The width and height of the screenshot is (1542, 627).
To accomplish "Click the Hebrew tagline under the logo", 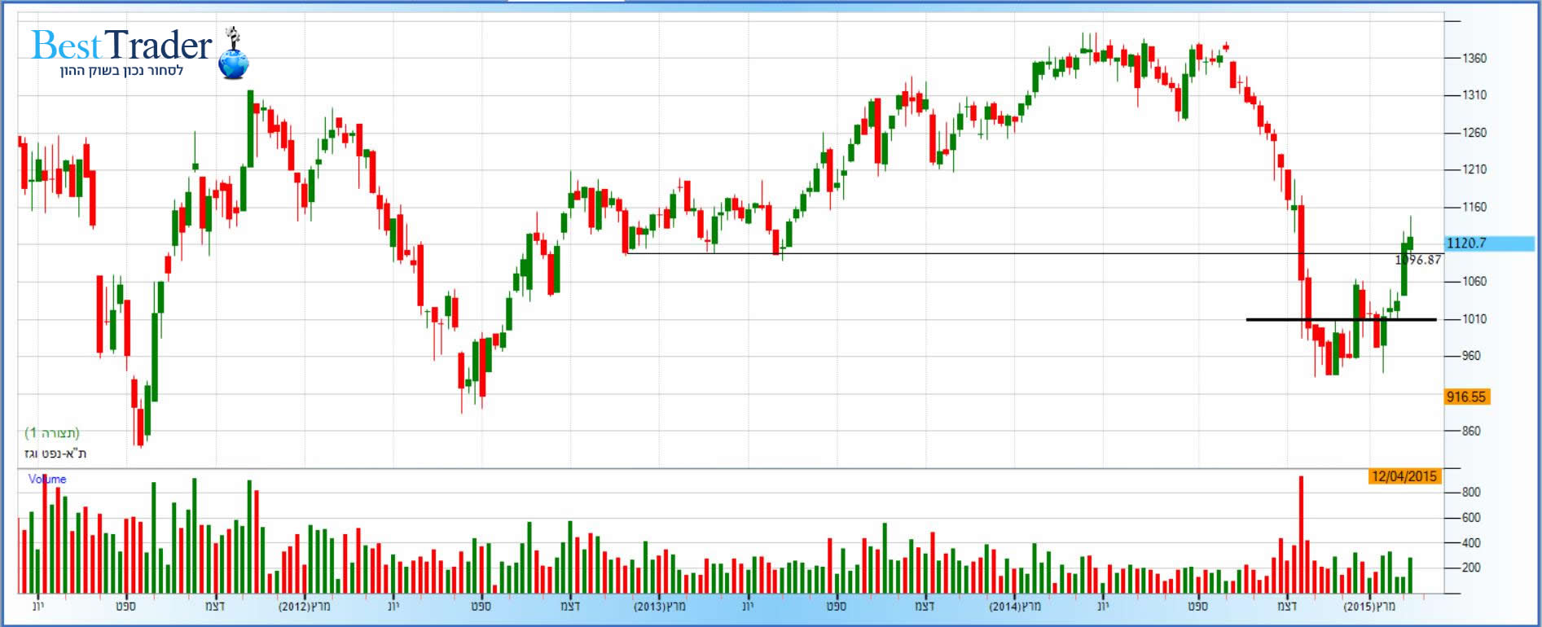I will click(121, 71).
